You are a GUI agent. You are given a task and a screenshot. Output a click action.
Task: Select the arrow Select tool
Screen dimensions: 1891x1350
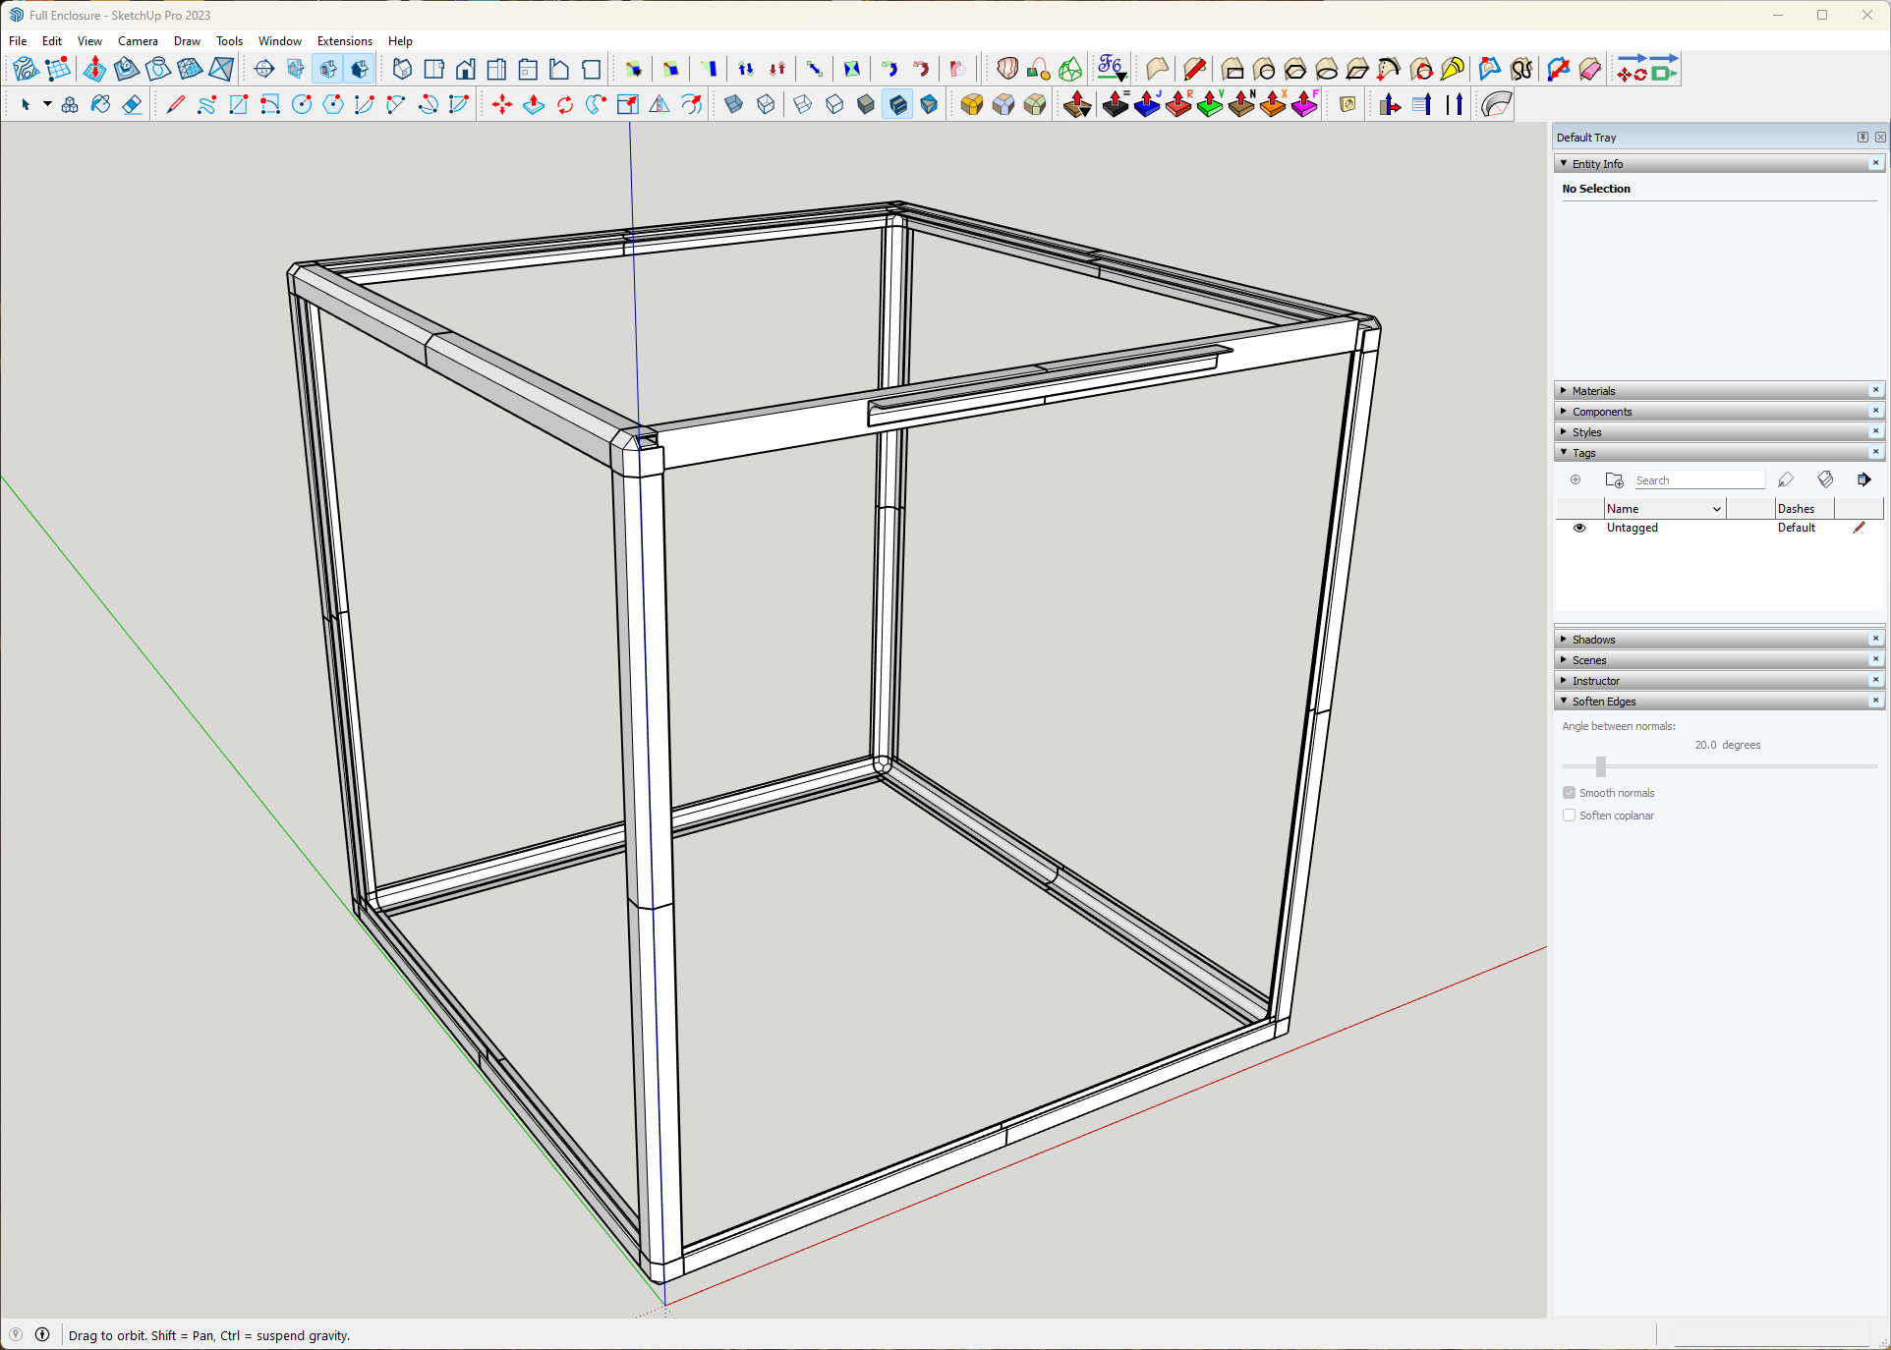[x=26, y=104]
